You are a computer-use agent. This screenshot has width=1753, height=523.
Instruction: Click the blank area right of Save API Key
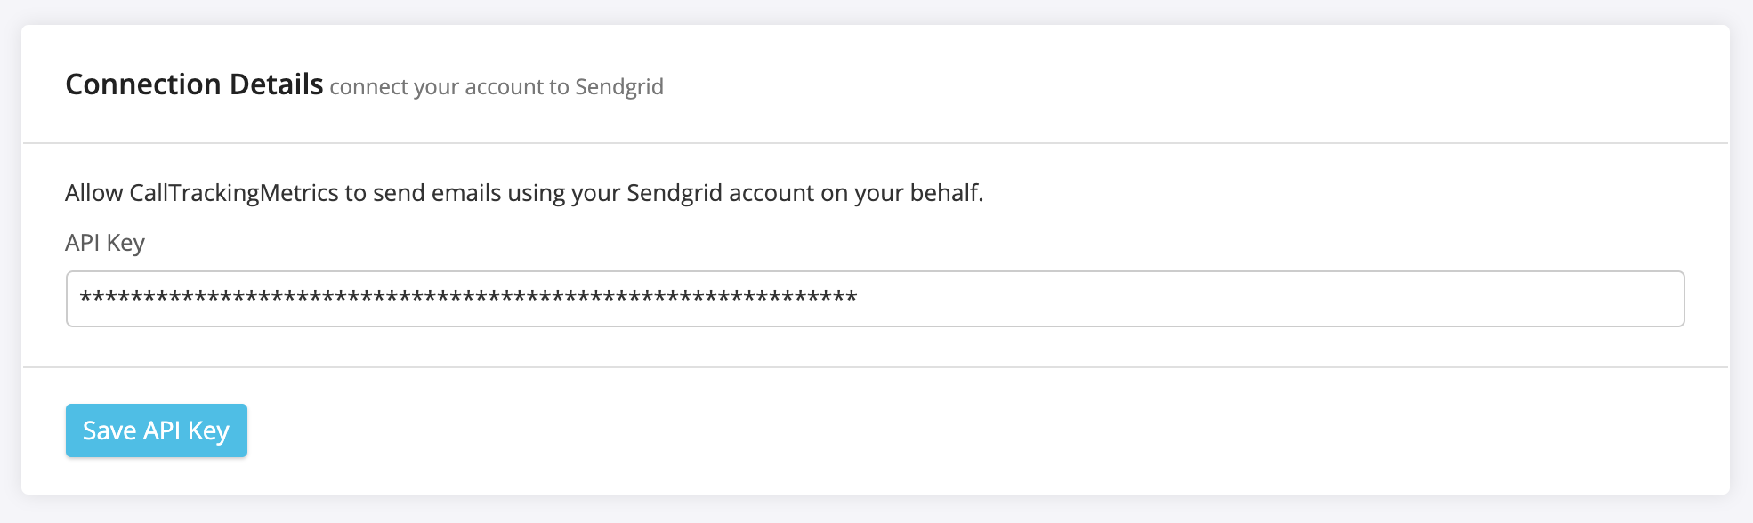coord(890,430)
